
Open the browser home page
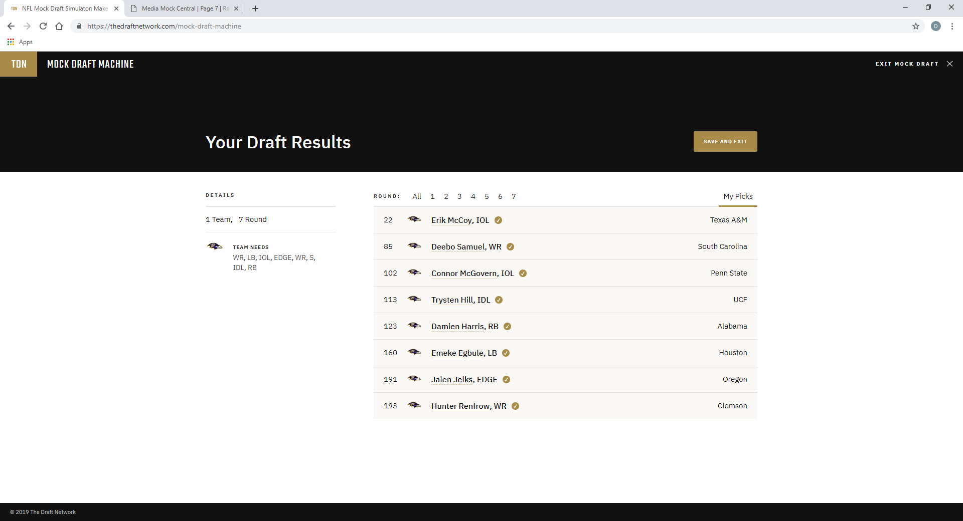[x=59, y=26]
